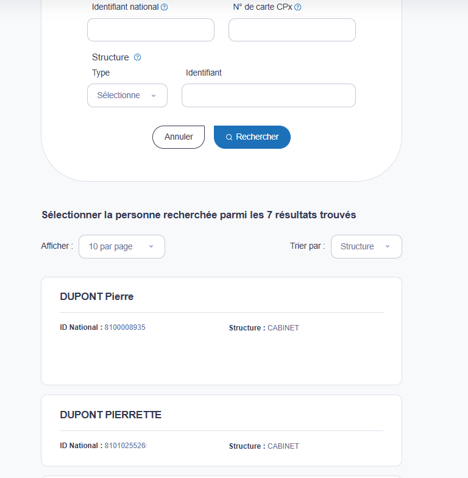
Task: Choose the DUPONT PIERRETTE result name
Action: pyautogui.click(x=111, y=415)
